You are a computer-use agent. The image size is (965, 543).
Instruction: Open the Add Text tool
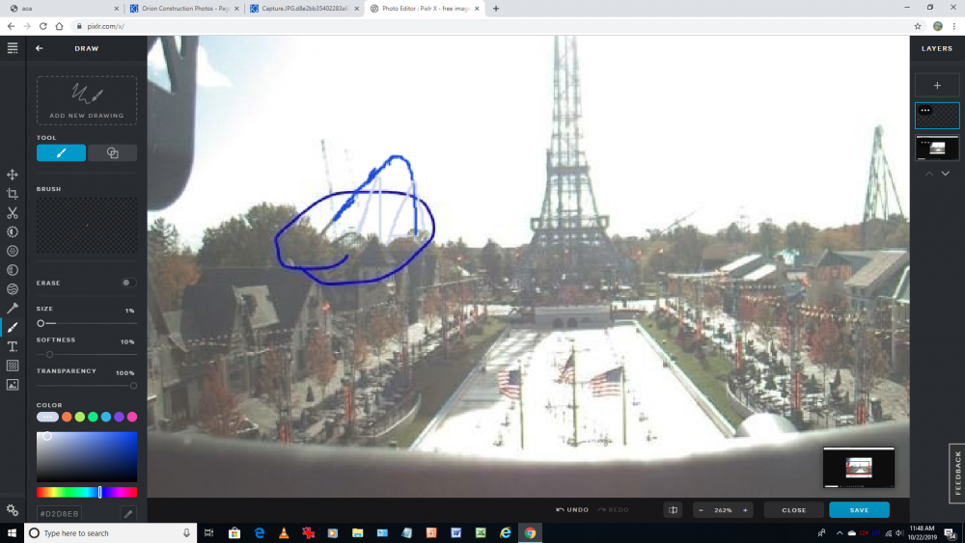coord(13,346)
